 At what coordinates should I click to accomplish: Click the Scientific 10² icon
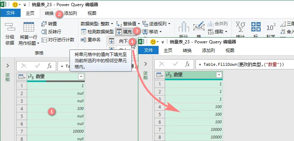(x=271, y=27)
